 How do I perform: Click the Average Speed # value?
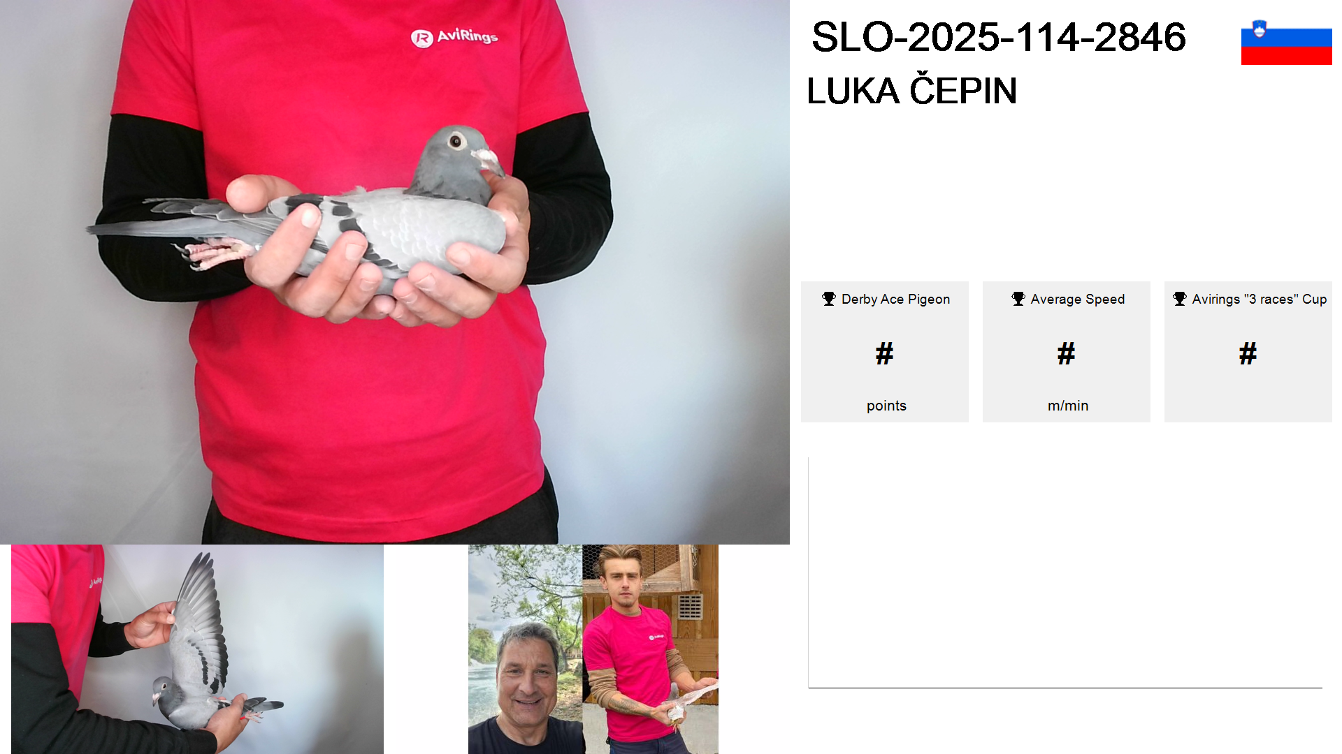point(1067,354)
